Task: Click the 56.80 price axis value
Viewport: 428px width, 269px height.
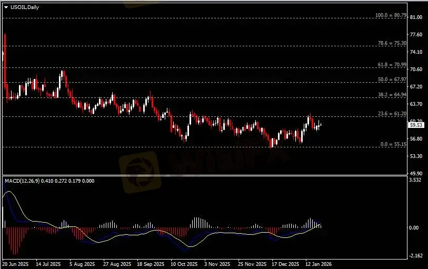Action: 416,138
